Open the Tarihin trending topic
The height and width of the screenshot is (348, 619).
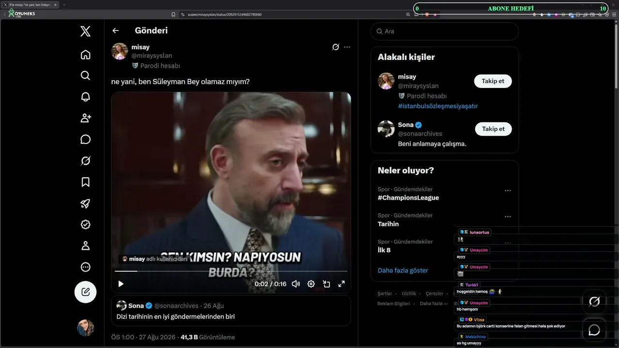click(388, 224)
